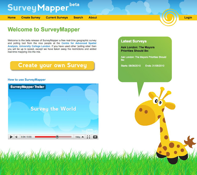Click the YouTube HD logo on the video
197x175 pixels.
90,131
